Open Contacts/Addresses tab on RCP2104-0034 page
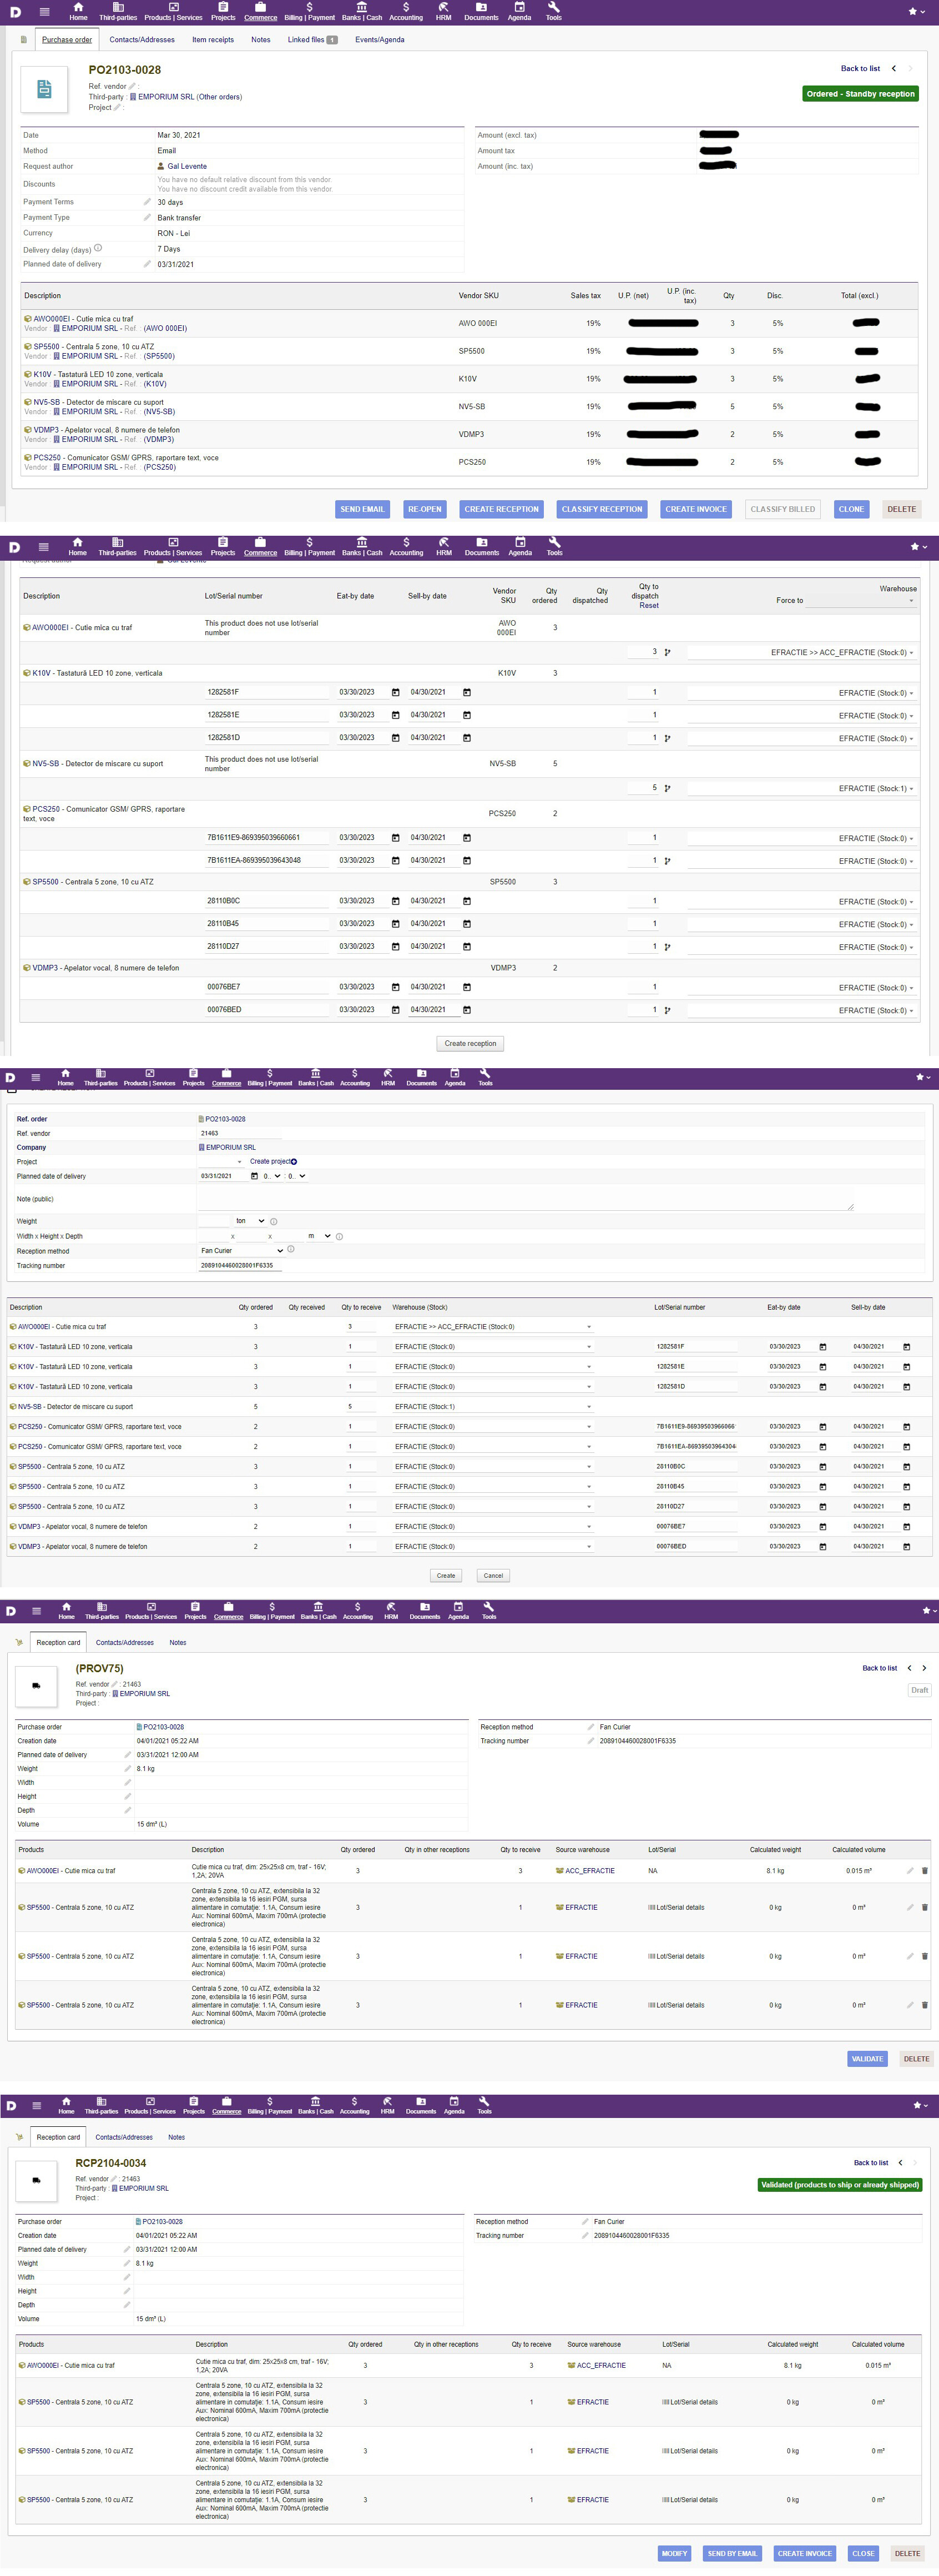The width and height of the screenshot is (939, 2576). pyautogui.click(x=124, y=2137)
